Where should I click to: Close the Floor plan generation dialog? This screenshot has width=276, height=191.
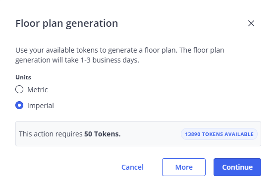251,23
